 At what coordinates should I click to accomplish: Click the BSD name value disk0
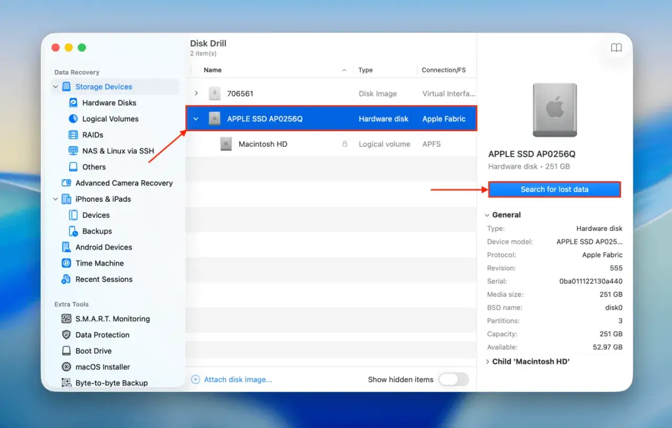614,308
